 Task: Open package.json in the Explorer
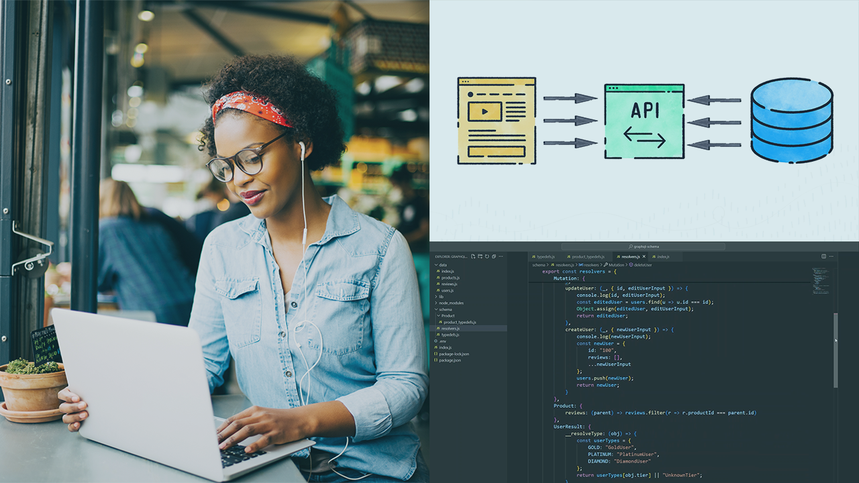(450, 360)
